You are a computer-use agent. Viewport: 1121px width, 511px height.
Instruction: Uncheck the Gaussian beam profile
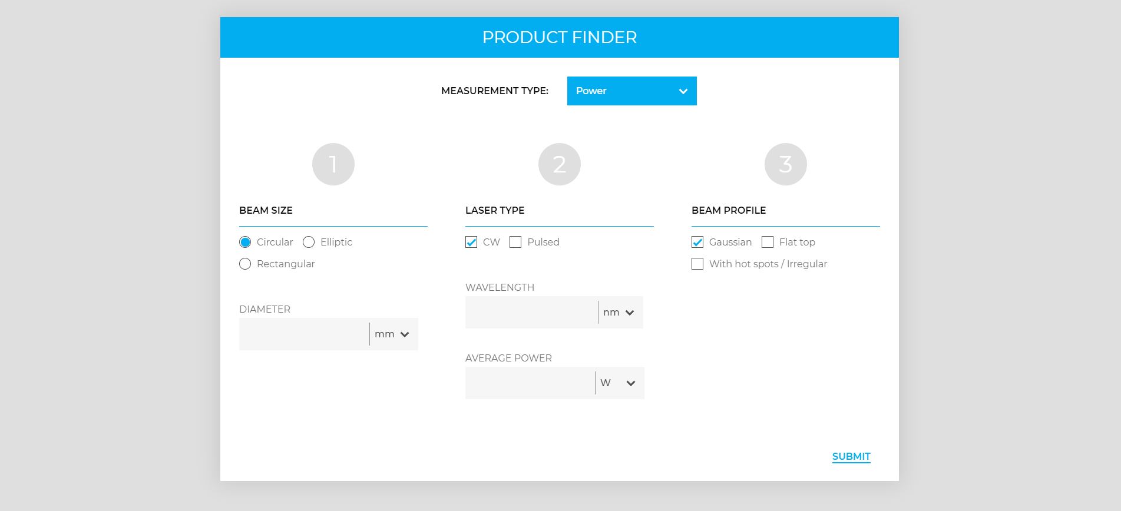click(x=698, y=242)
